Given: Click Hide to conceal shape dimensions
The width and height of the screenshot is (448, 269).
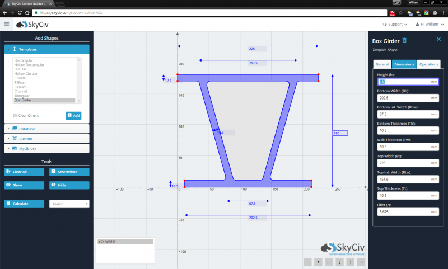Looking at the screenshot, I should click(x=69, y=185).
